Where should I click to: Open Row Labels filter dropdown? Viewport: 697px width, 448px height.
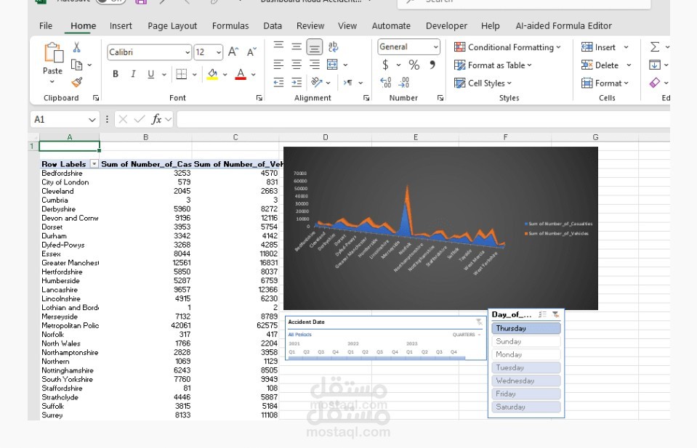pyautogui.click(x=94, y=164)
